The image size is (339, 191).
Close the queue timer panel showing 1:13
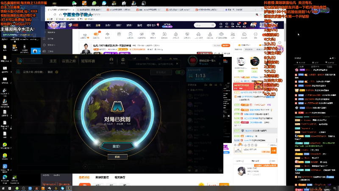tap(220, 70)
